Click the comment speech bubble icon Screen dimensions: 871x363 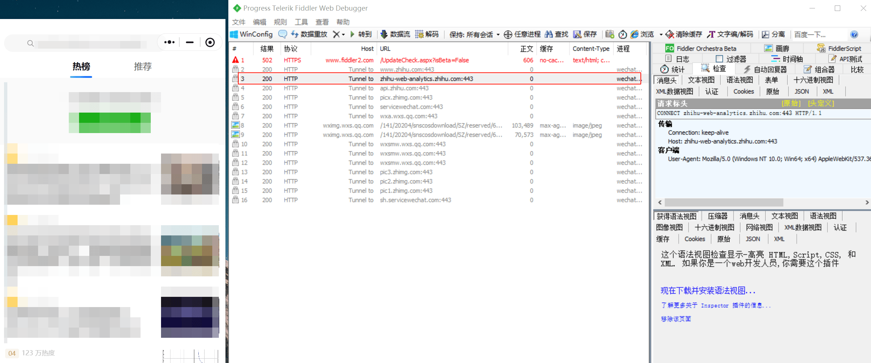283,34
